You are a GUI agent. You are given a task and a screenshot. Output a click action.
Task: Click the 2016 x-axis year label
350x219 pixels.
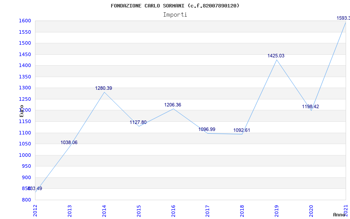[173, 211]
